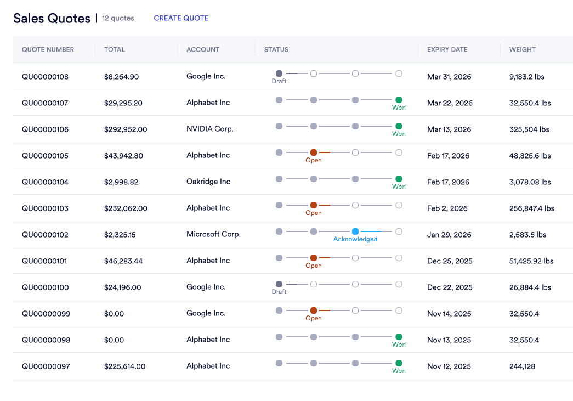
Task: Open quote QU00000100
Action: pos(46,287)
